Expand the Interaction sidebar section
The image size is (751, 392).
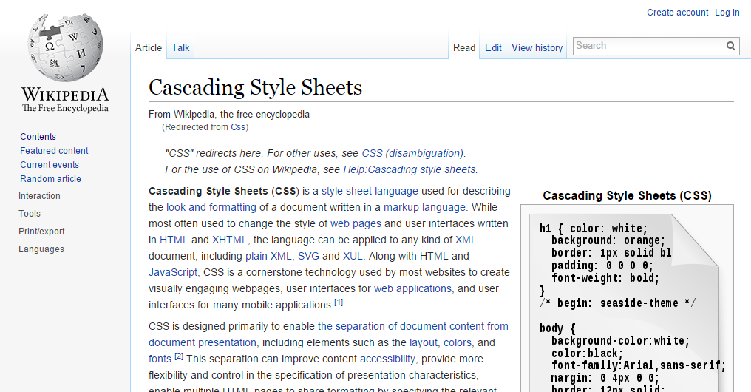[x=39, y=195]
